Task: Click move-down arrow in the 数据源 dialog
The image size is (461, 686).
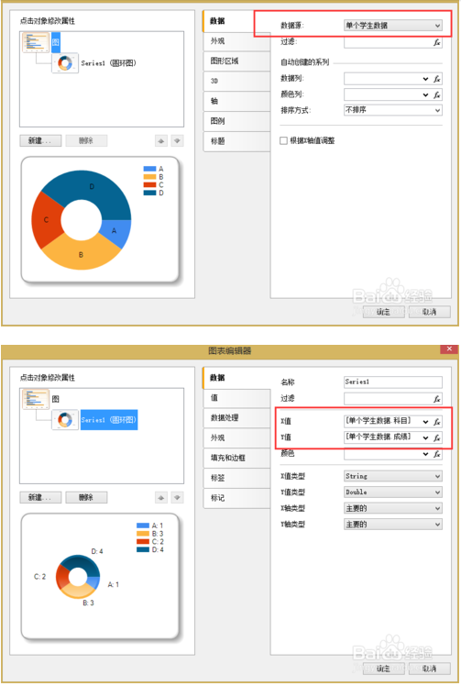Action: [x=177, y=141]
